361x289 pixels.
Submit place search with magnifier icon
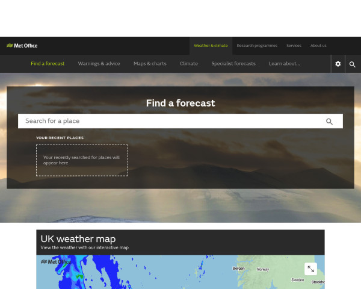(x=329, y=122)
